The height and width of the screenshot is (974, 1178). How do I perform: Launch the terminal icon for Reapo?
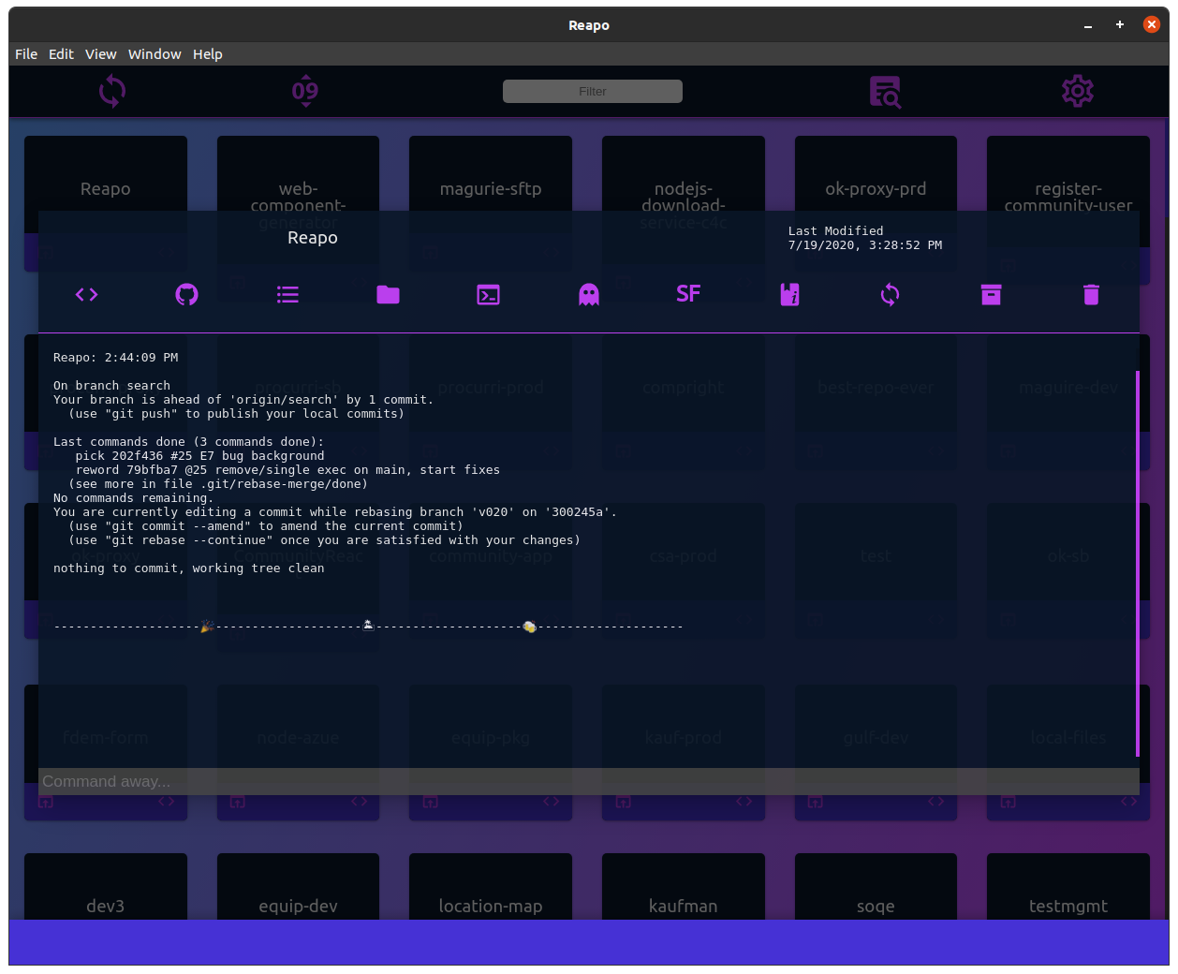tap(488, 295)
